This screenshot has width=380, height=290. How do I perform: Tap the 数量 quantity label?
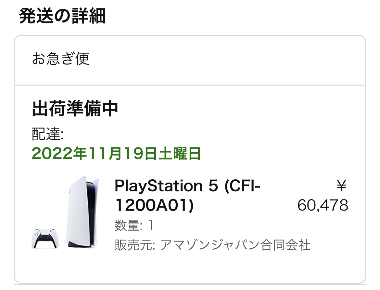(x=127, y=226)
